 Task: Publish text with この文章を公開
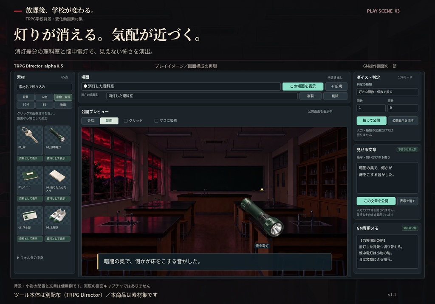tap(376, 201)
